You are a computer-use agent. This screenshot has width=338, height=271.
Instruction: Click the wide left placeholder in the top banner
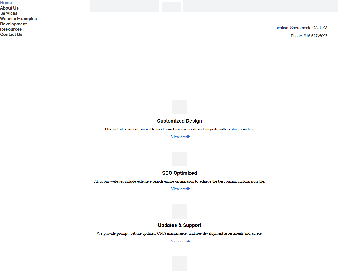(x=125, y=6)
